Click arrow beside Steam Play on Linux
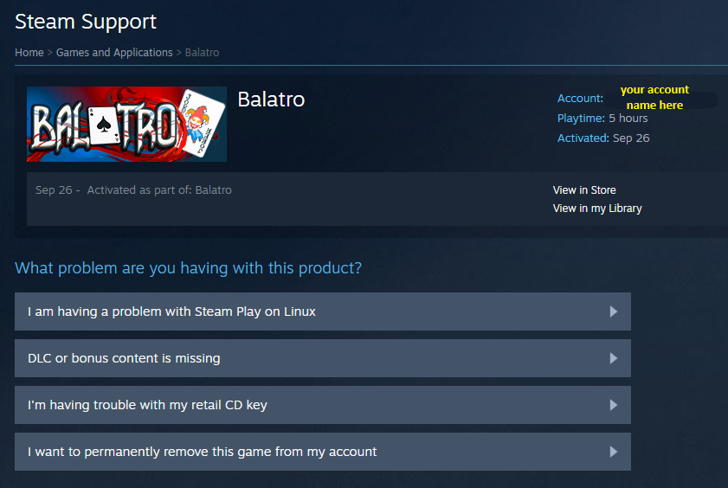The height and width of the screenshot is (488, 728). tap(613, 311)
